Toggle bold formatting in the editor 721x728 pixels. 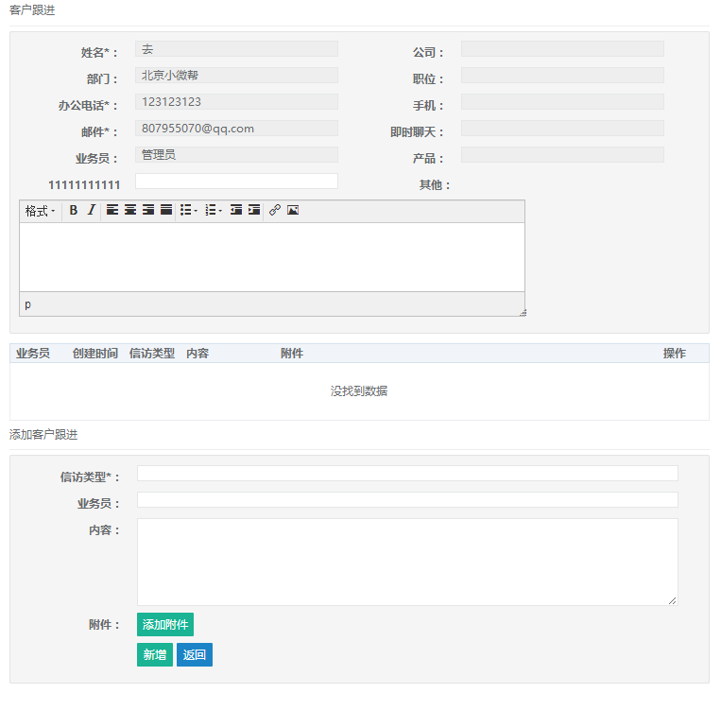coord(74,210)
